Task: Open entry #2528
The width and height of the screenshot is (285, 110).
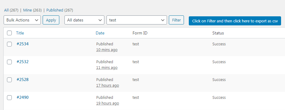Action: point(22,79)
